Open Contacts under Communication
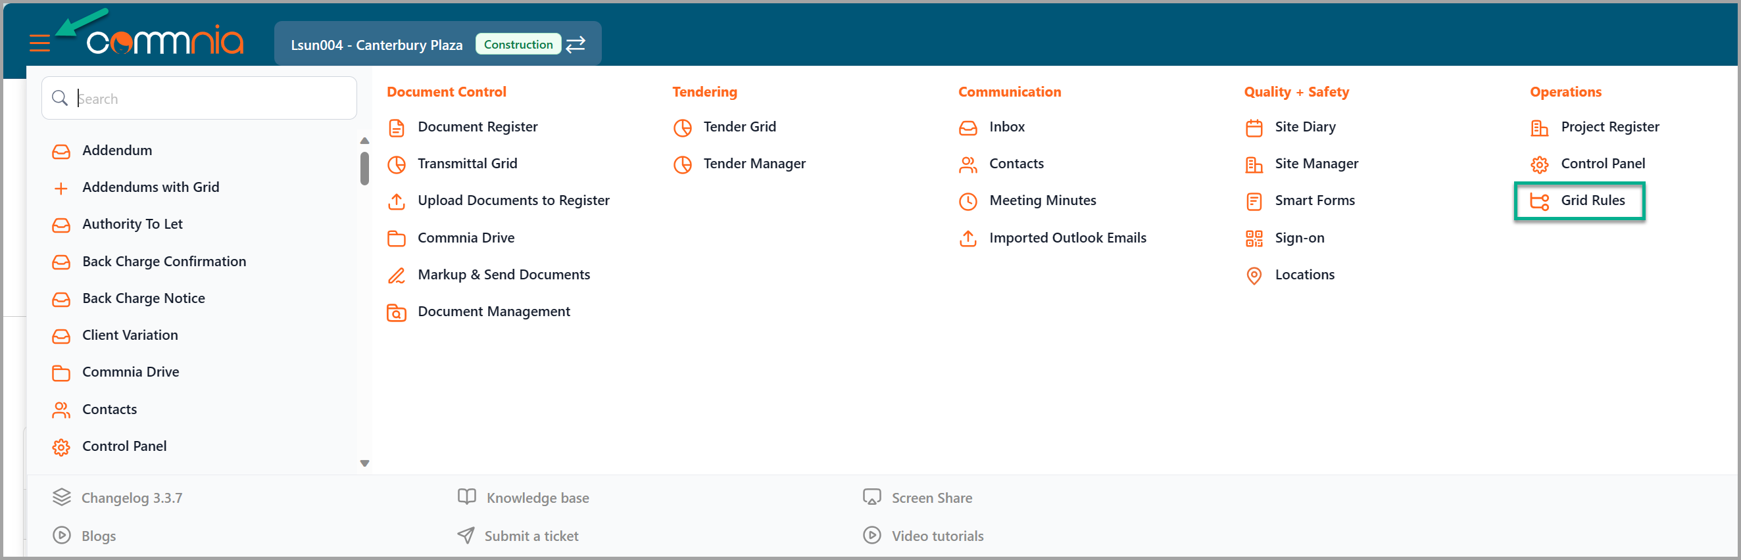Image resolution: width=1741 pixels, height=560 pixels. point(1016,164)
